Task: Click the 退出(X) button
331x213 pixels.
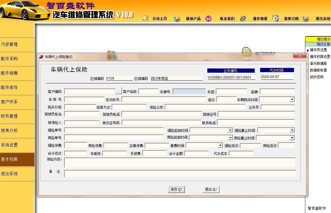Action: pos(211,189)
